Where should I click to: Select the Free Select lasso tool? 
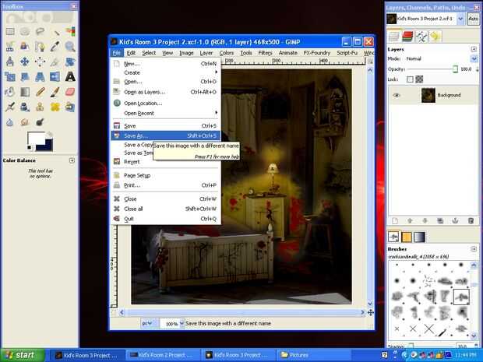[x=40, y=31]
